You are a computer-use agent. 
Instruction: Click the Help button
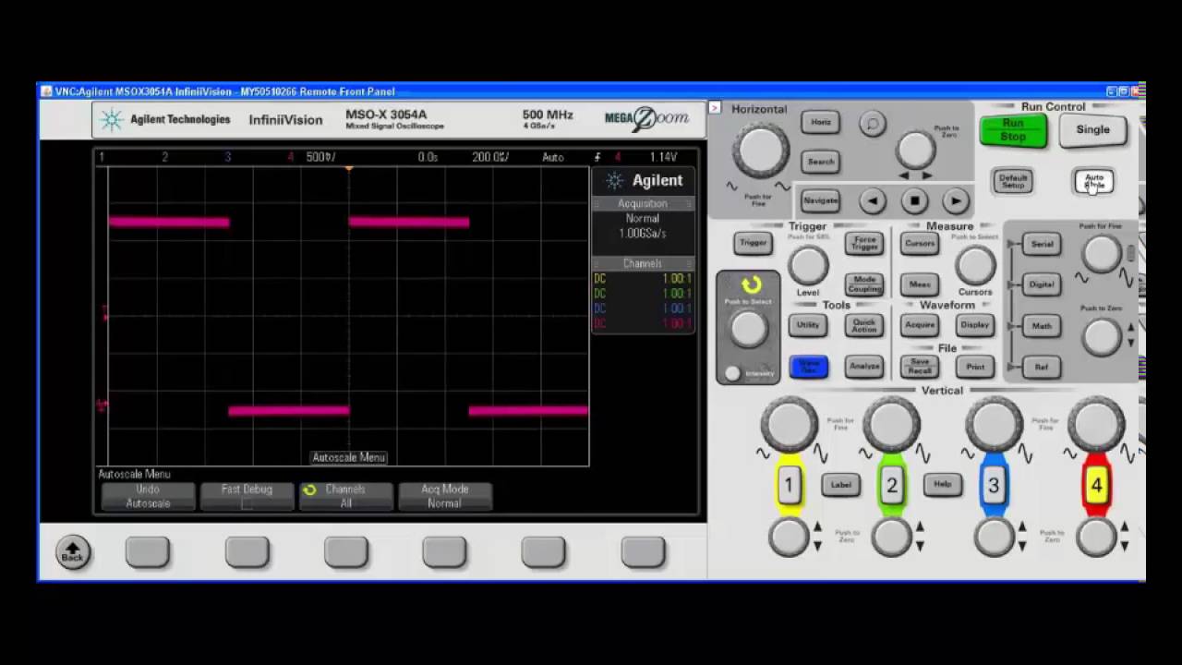(942, 484)
